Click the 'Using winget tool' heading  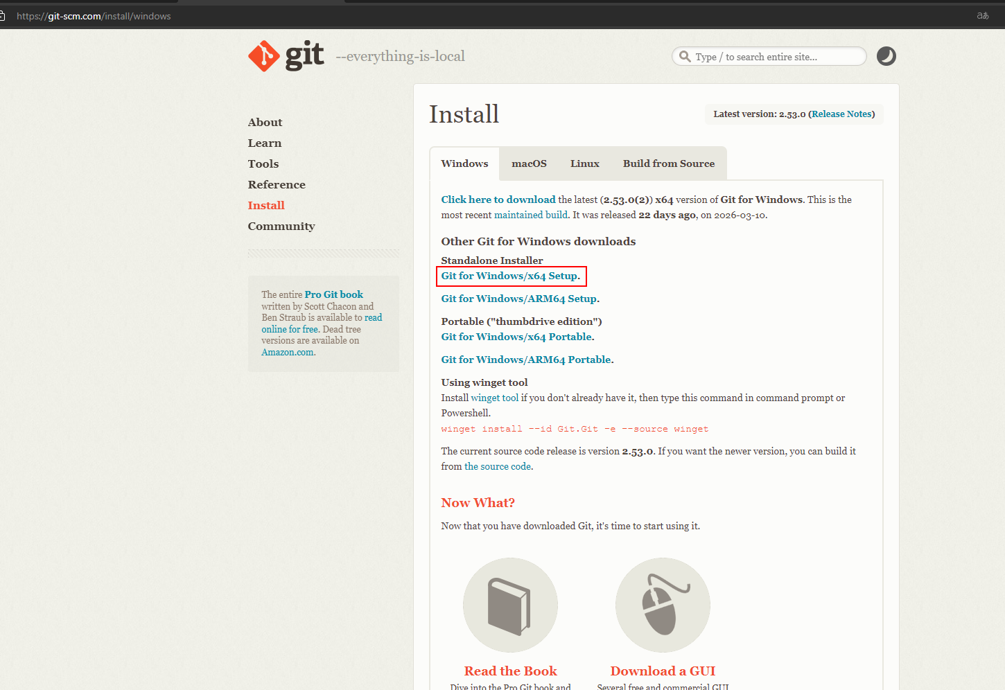[x=484, y=382]
